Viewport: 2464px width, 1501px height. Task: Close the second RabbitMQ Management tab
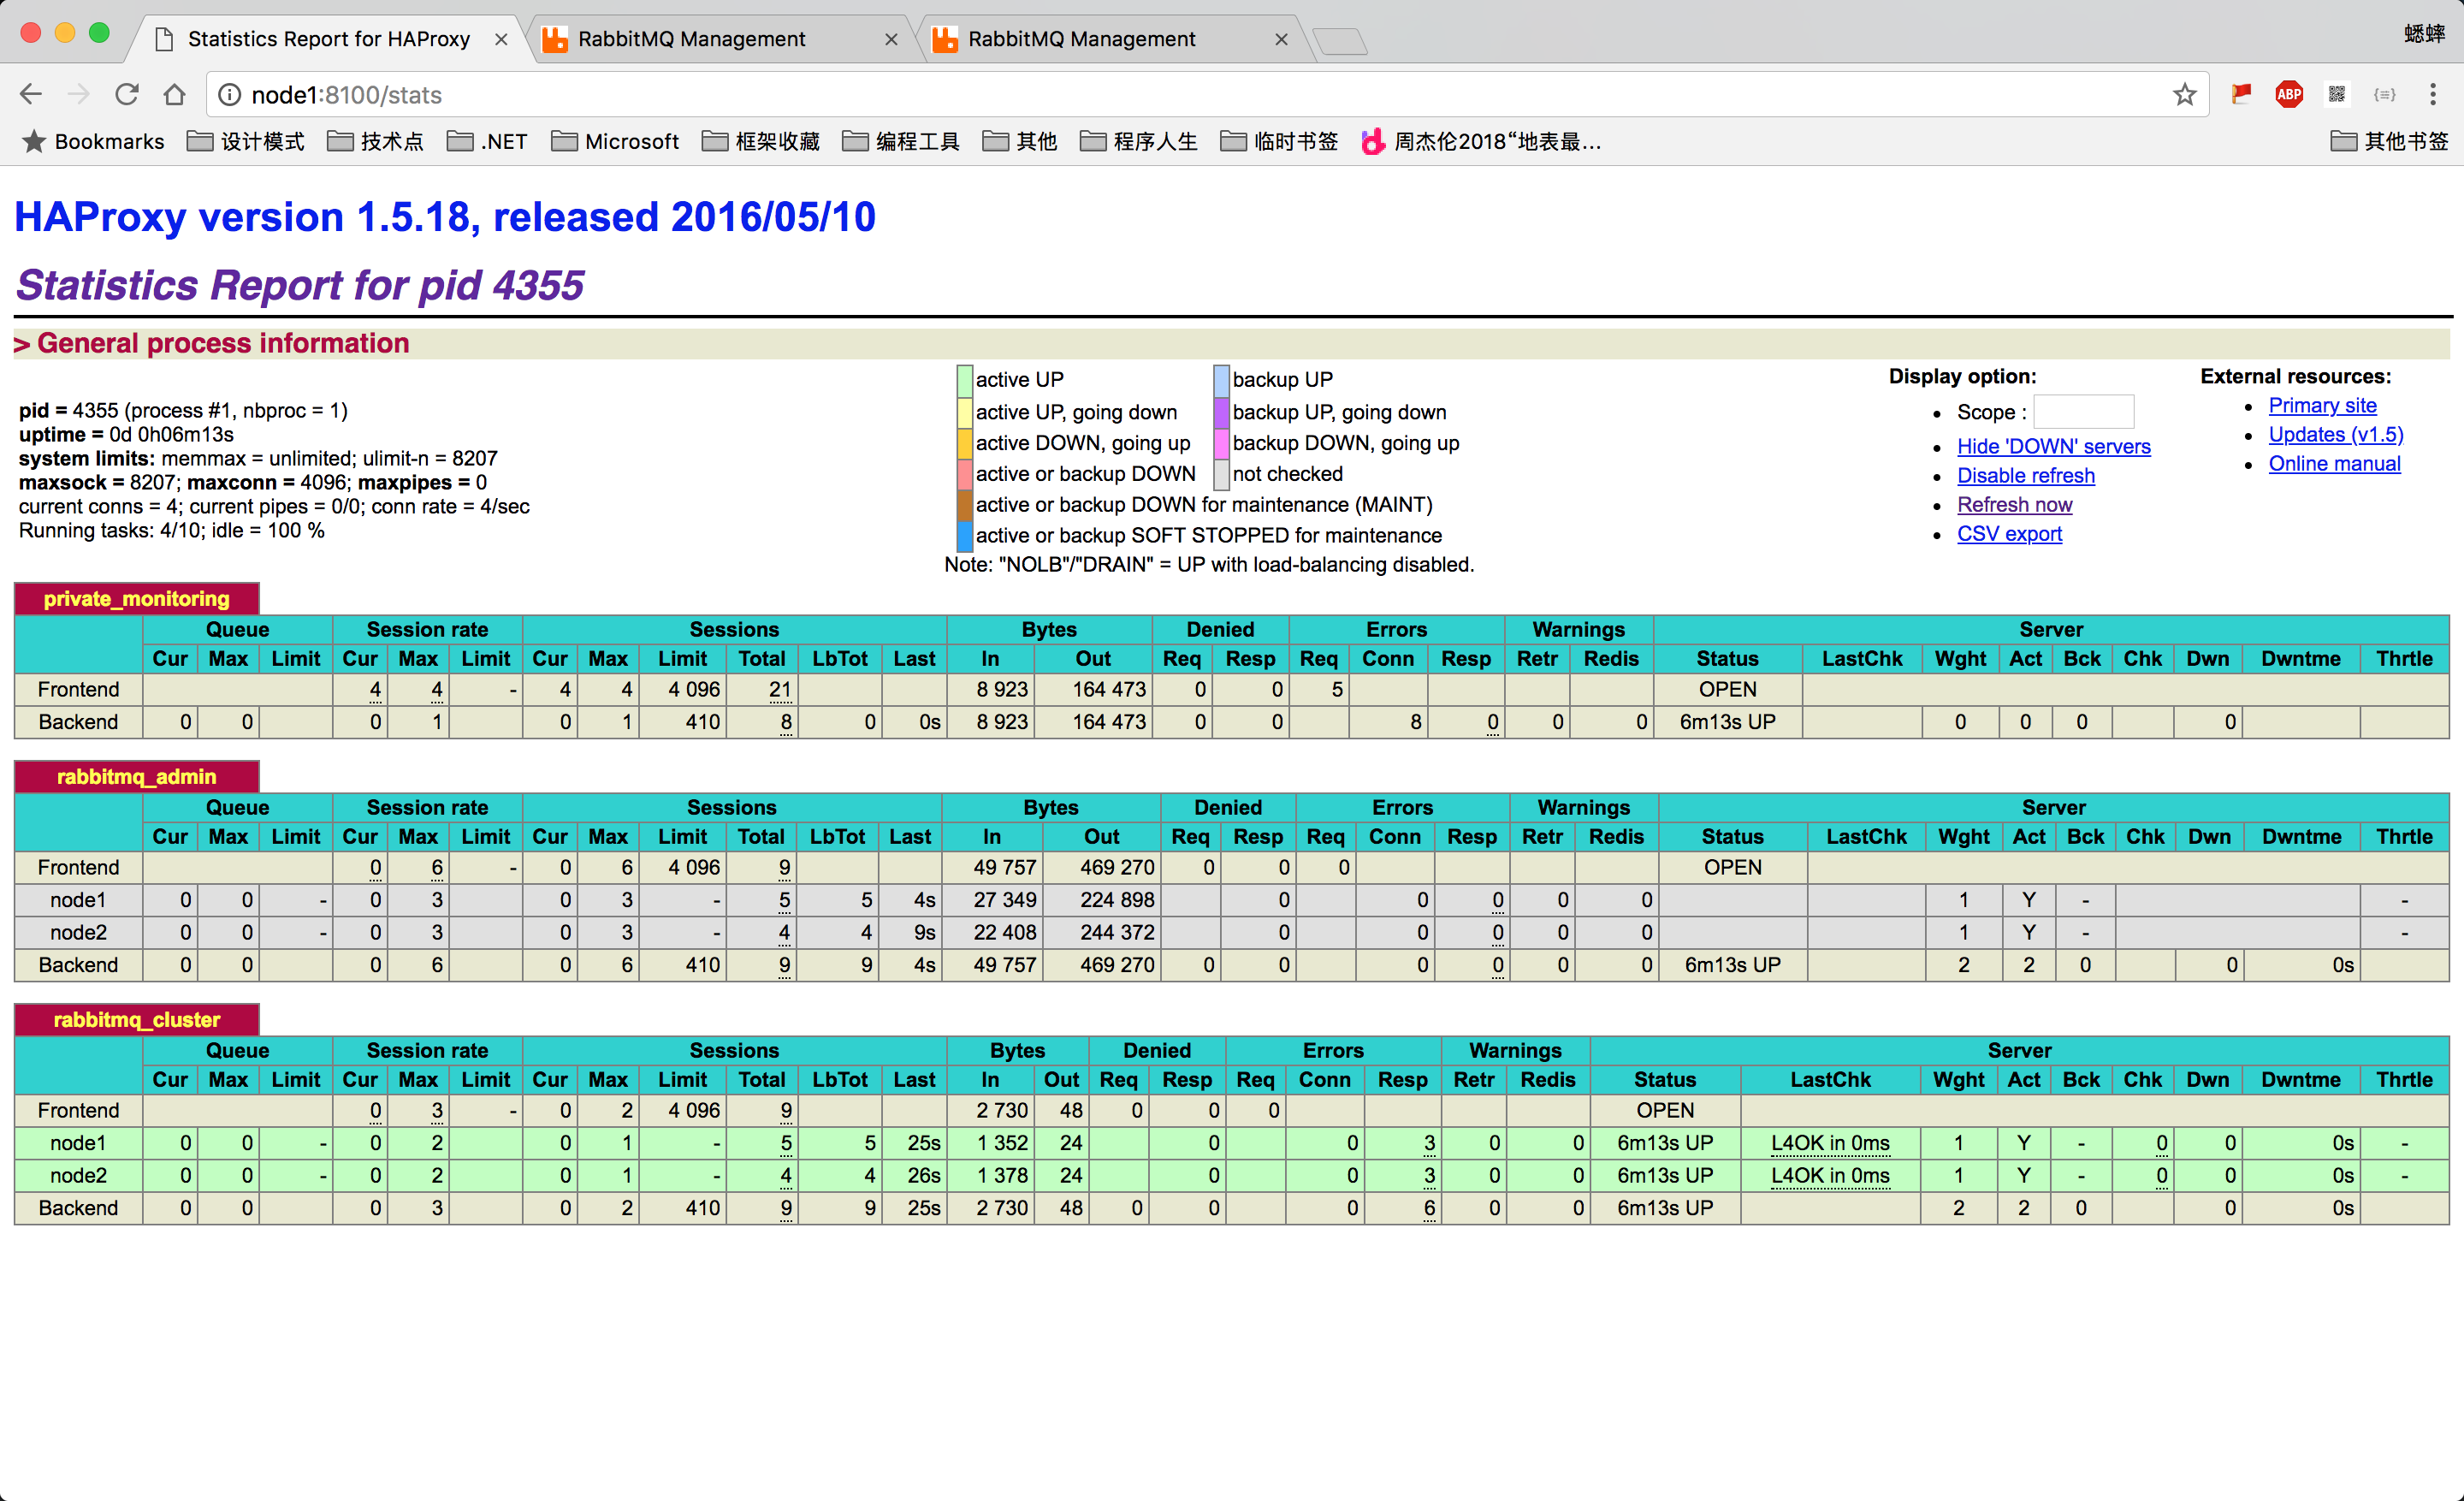1281,39
